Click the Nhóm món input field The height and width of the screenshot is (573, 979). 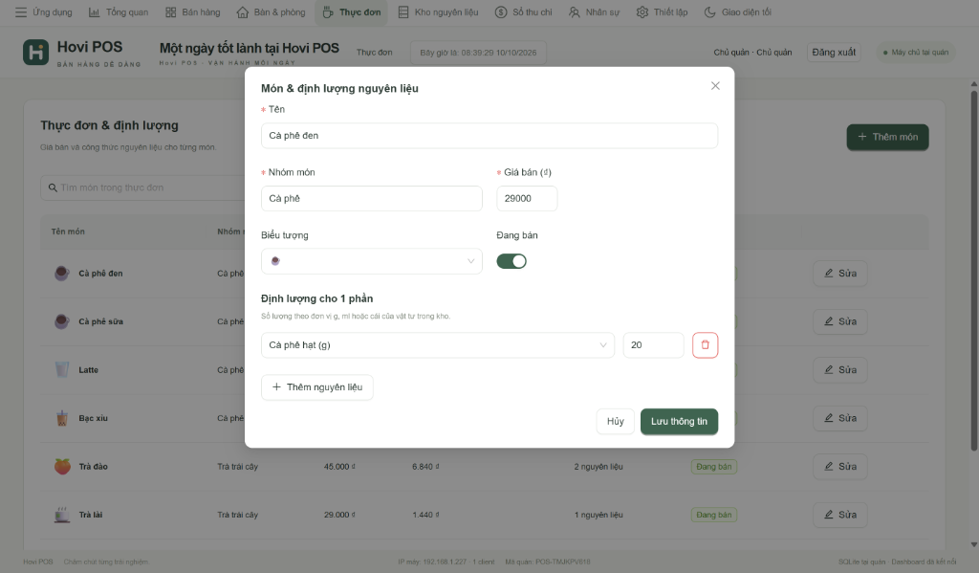click(x=372, y=198)
